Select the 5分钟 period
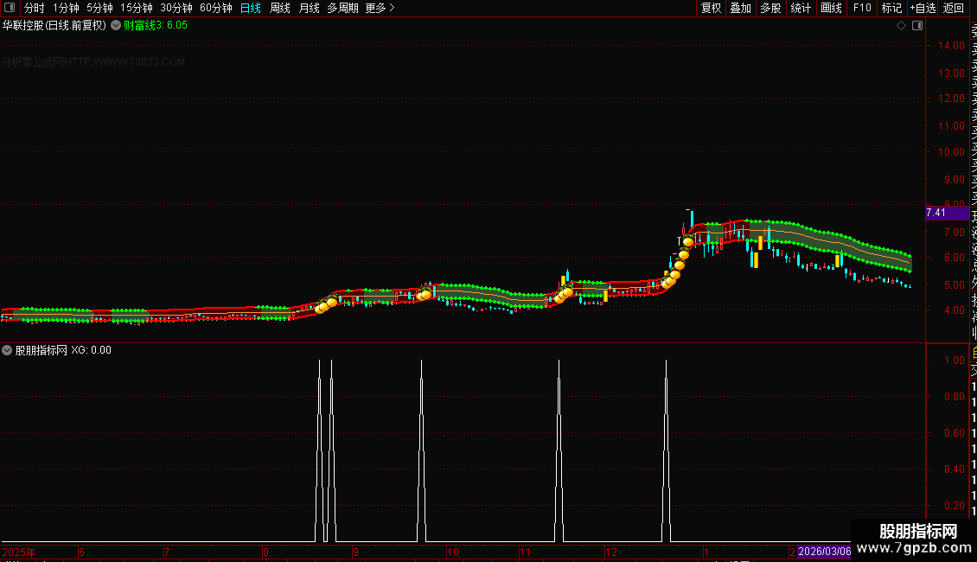This screenshot has width=977, height=562. click(x=99, y=8)
